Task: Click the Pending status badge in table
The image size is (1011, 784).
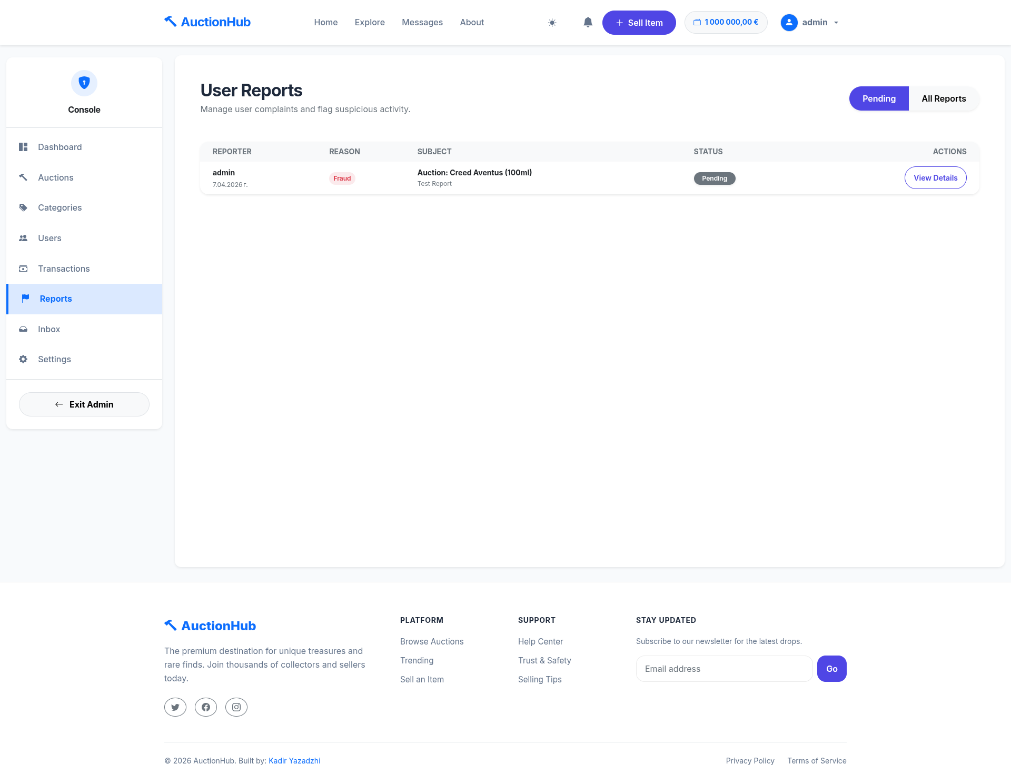Action: pyautogui.click(x=715, y=178)
